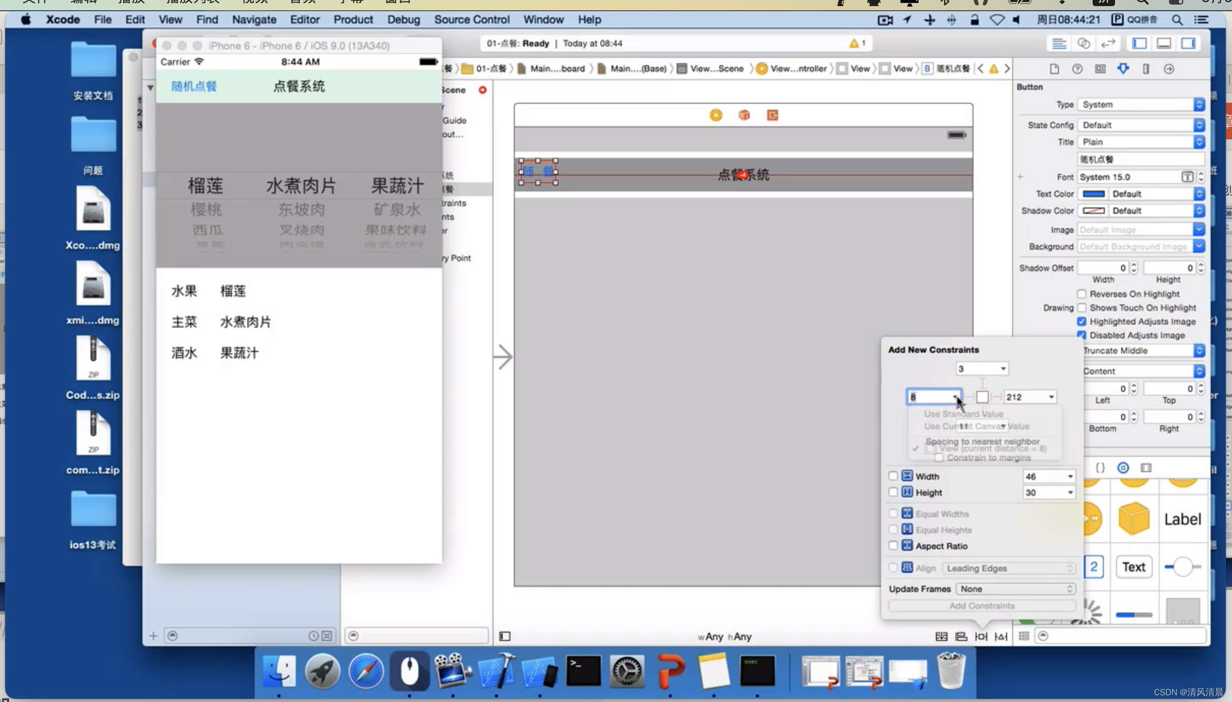Show the Version editor
Image resolution: width=1232 pixels, height=702 pixels.
coord(1108,43)
